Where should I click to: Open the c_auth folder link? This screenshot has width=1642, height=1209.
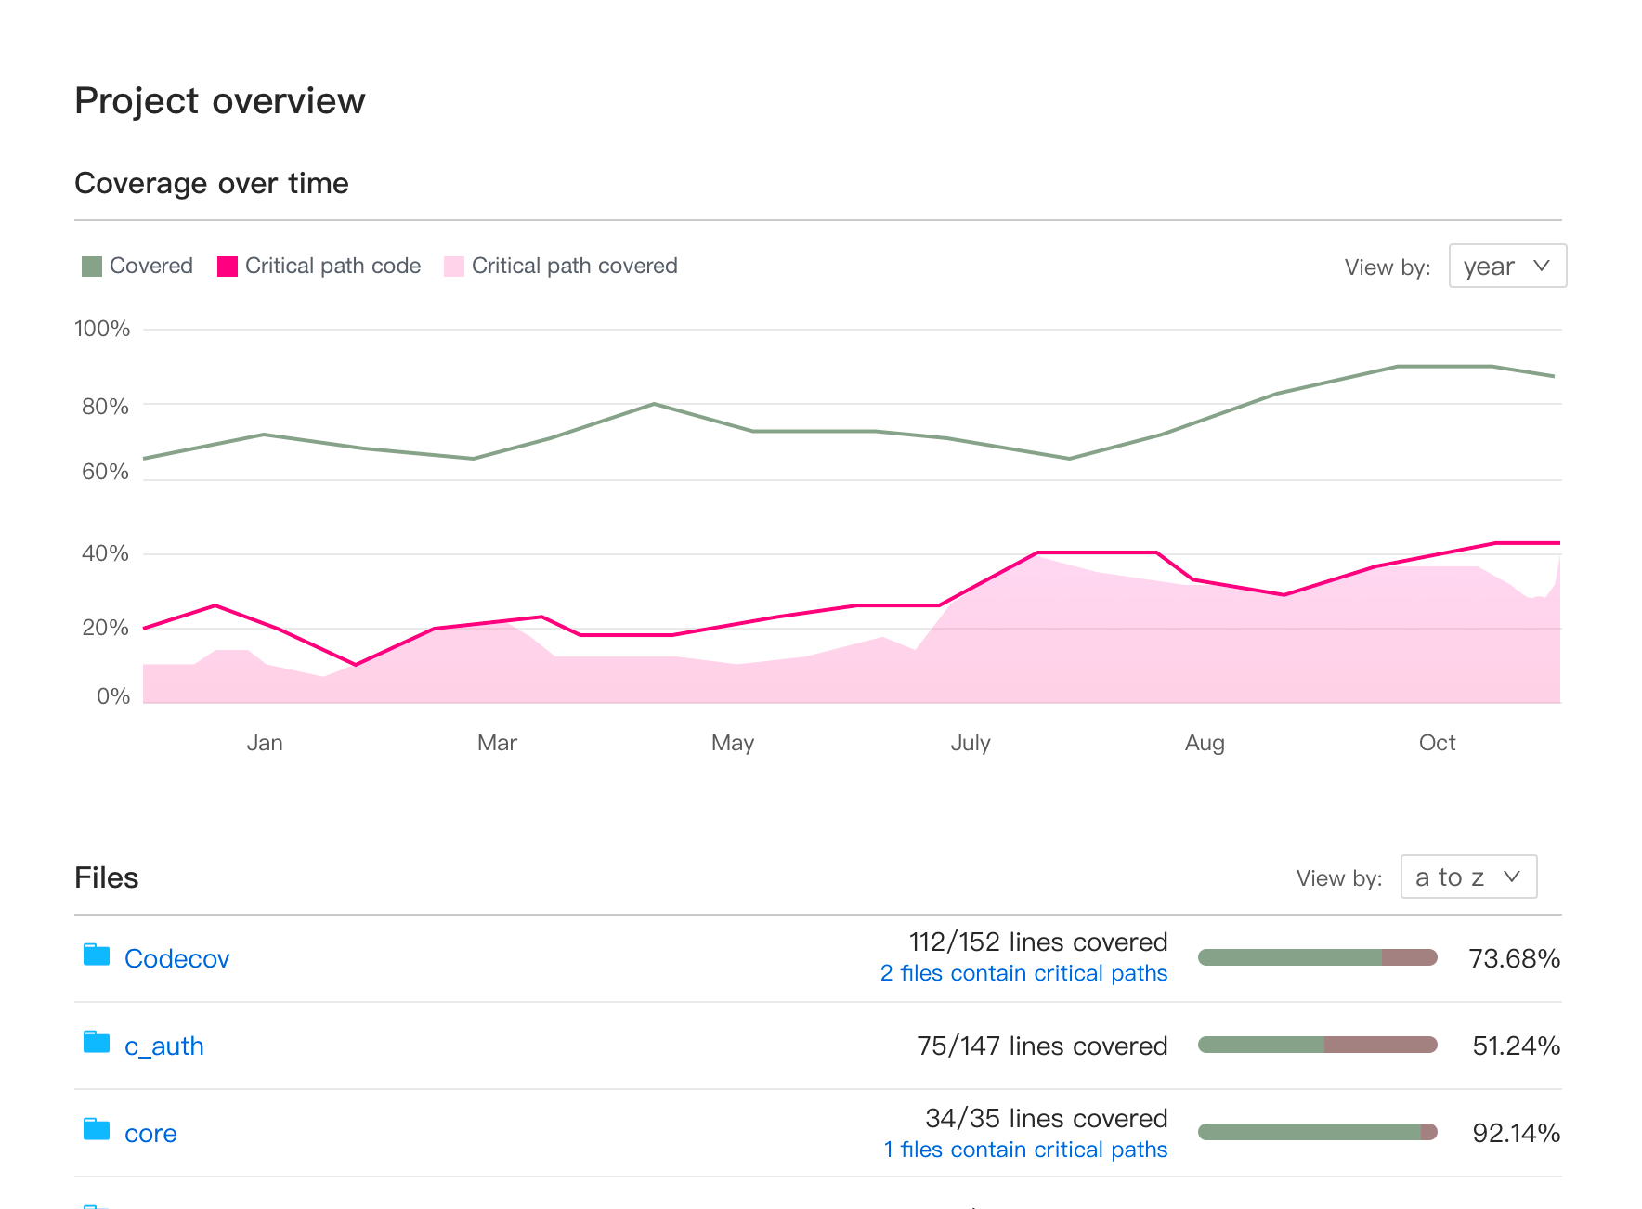pyautogui.click(x=163, y=1046)
